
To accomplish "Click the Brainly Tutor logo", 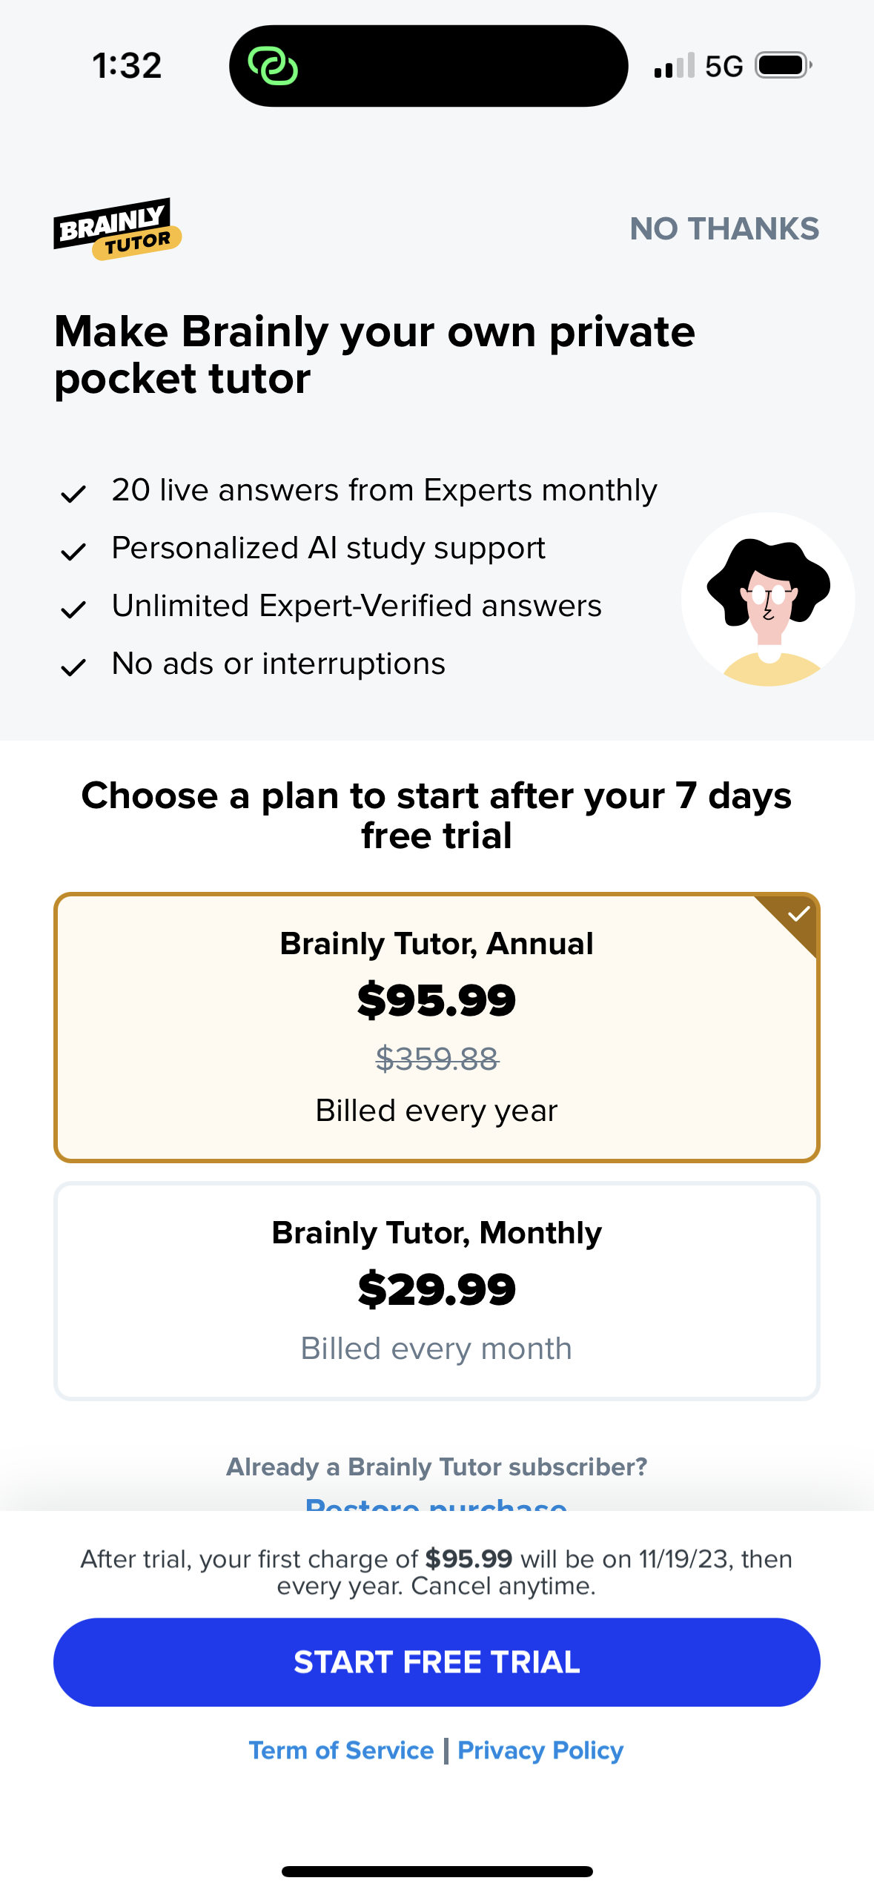I will (117, 228).
